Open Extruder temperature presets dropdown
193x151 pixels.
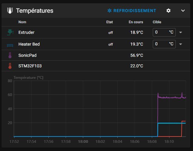(181, 32)
